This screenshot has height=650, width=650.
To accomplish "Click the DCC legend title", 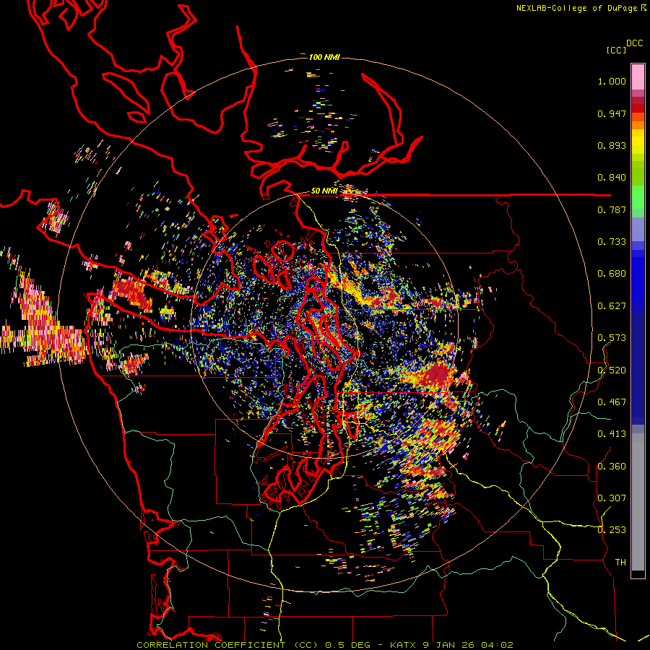I will 634,43.
